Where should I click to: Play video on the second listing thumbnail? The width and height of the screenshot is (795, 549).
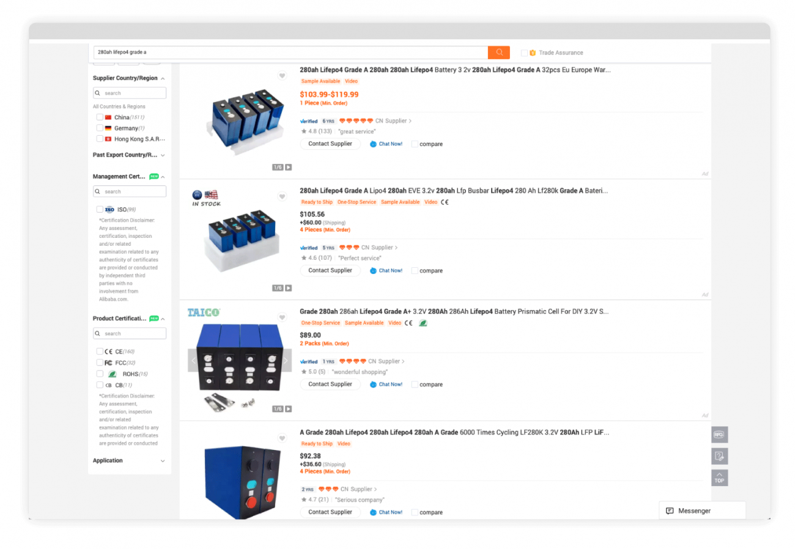coord(289,288)
